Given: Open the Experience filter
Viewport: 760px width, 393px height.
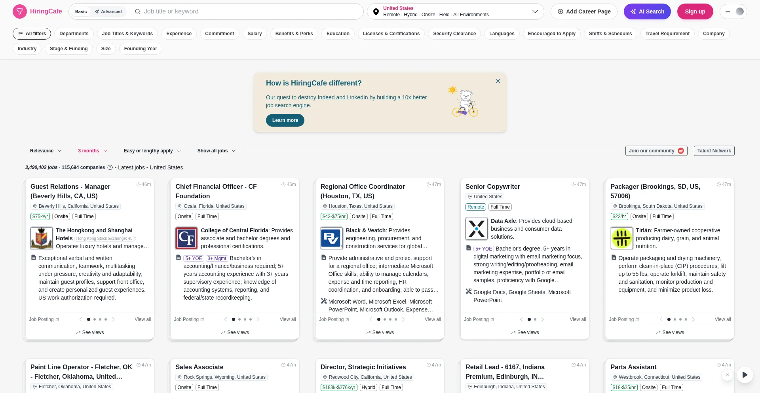Looking at the screenshot, I should [179, 34].
